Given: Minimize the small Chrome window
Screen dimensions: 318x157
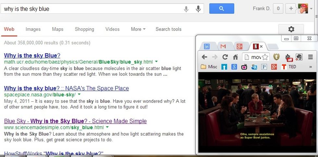Looking at the screenshot, I should [x=286, y=38].
